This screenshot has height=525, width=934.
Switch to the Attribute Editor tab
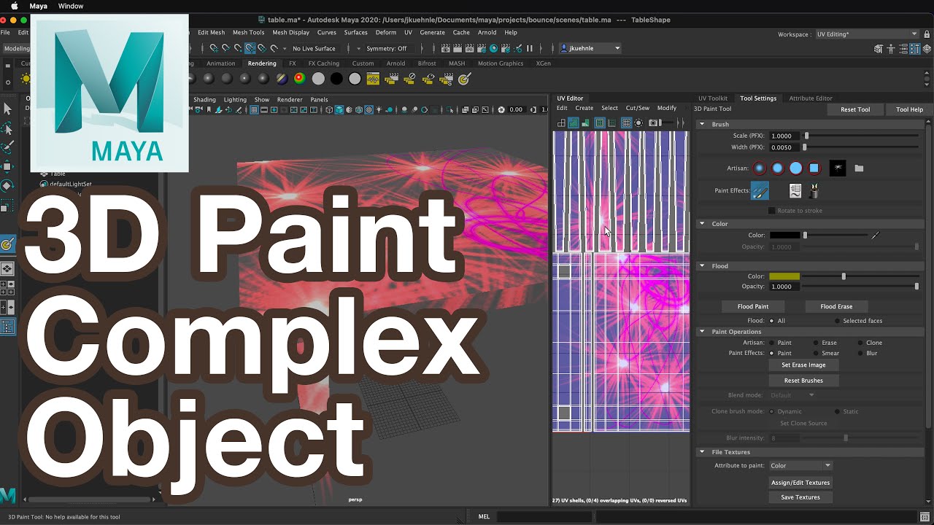tap(811, 98)
